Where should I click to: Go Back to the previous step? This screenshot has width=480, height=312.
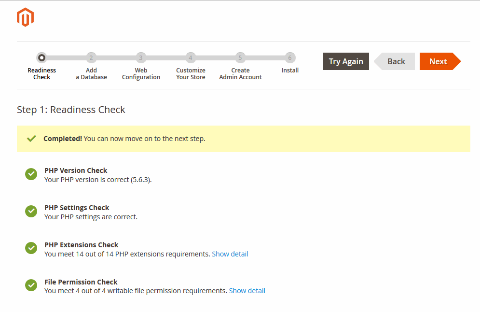pos(396,61)
